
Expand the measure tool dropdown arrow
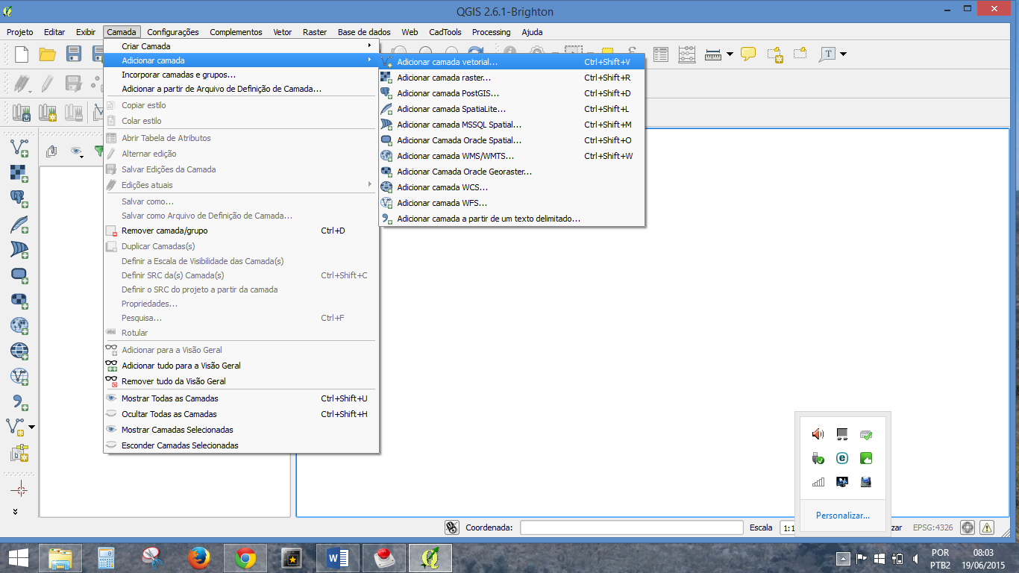click(x=730, y=54)
